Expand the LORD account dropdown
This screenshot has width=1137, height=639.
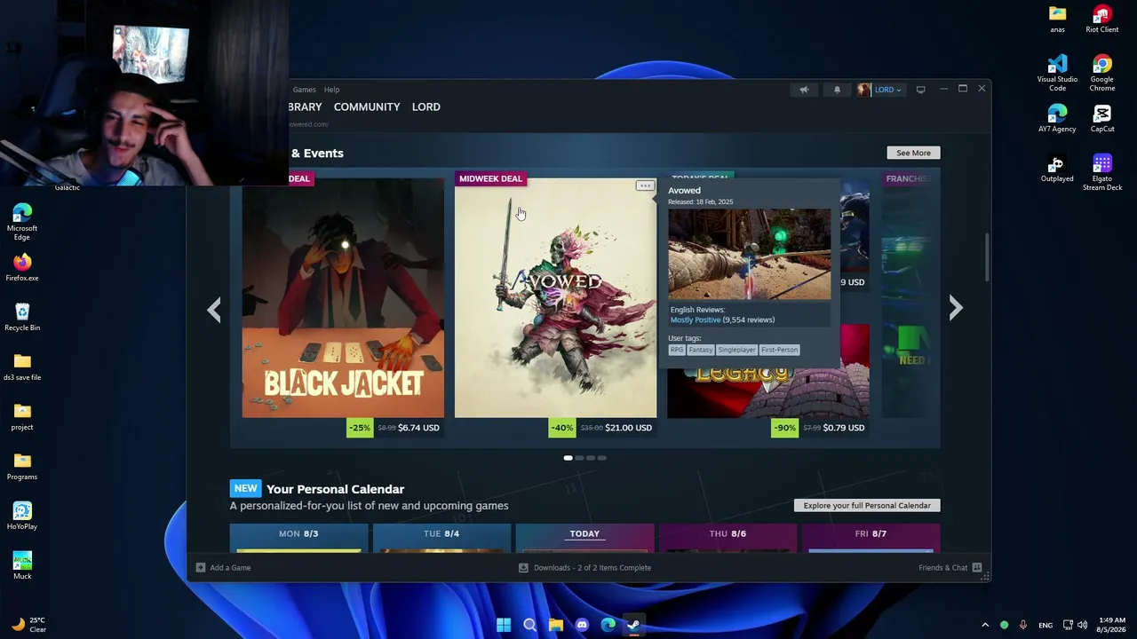[x=888, y=90]
